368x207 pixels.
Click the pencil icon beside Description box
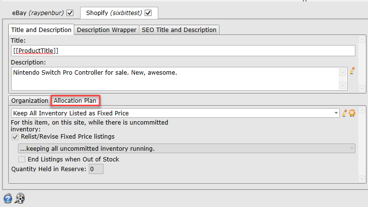click(352, 71)
